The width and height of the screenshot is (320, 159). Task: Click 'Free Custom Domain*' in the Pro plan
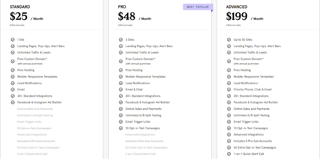[140, 59]
